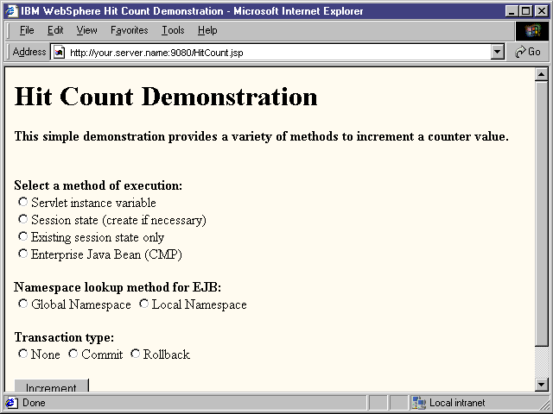This screenshot has width=553, height=414.
Task: Click the page icon in address bar
Action: pyautogui.click(x=59, y=53)
